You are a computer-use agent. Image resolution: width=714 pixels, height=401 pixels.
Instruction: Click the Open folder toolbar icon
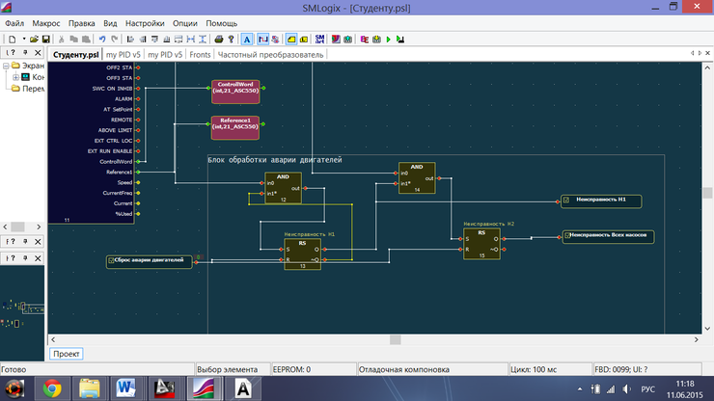(x=34, y=40)
